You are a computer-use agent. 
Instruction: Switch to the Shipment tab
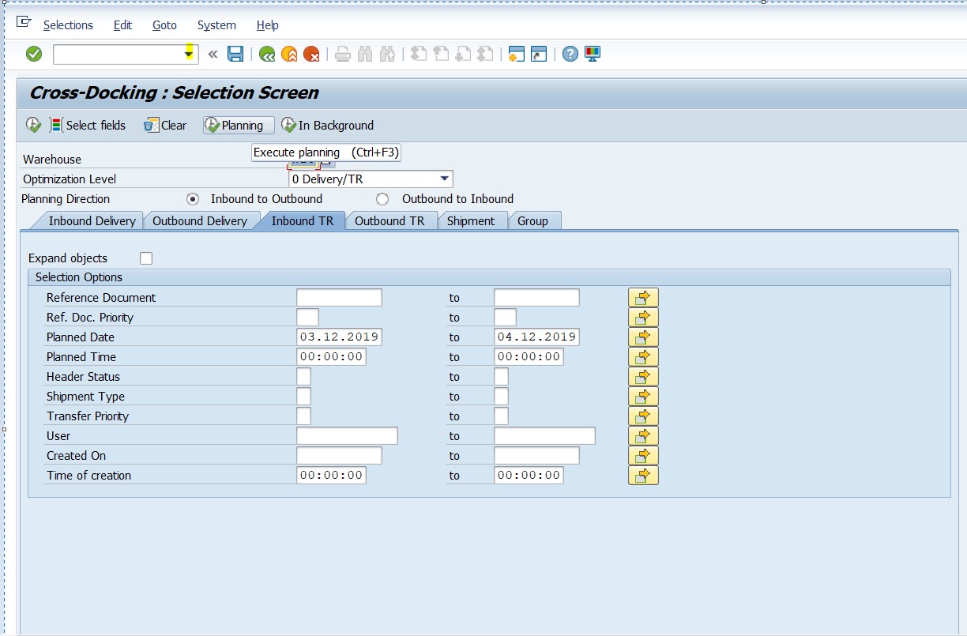(471, 221)
